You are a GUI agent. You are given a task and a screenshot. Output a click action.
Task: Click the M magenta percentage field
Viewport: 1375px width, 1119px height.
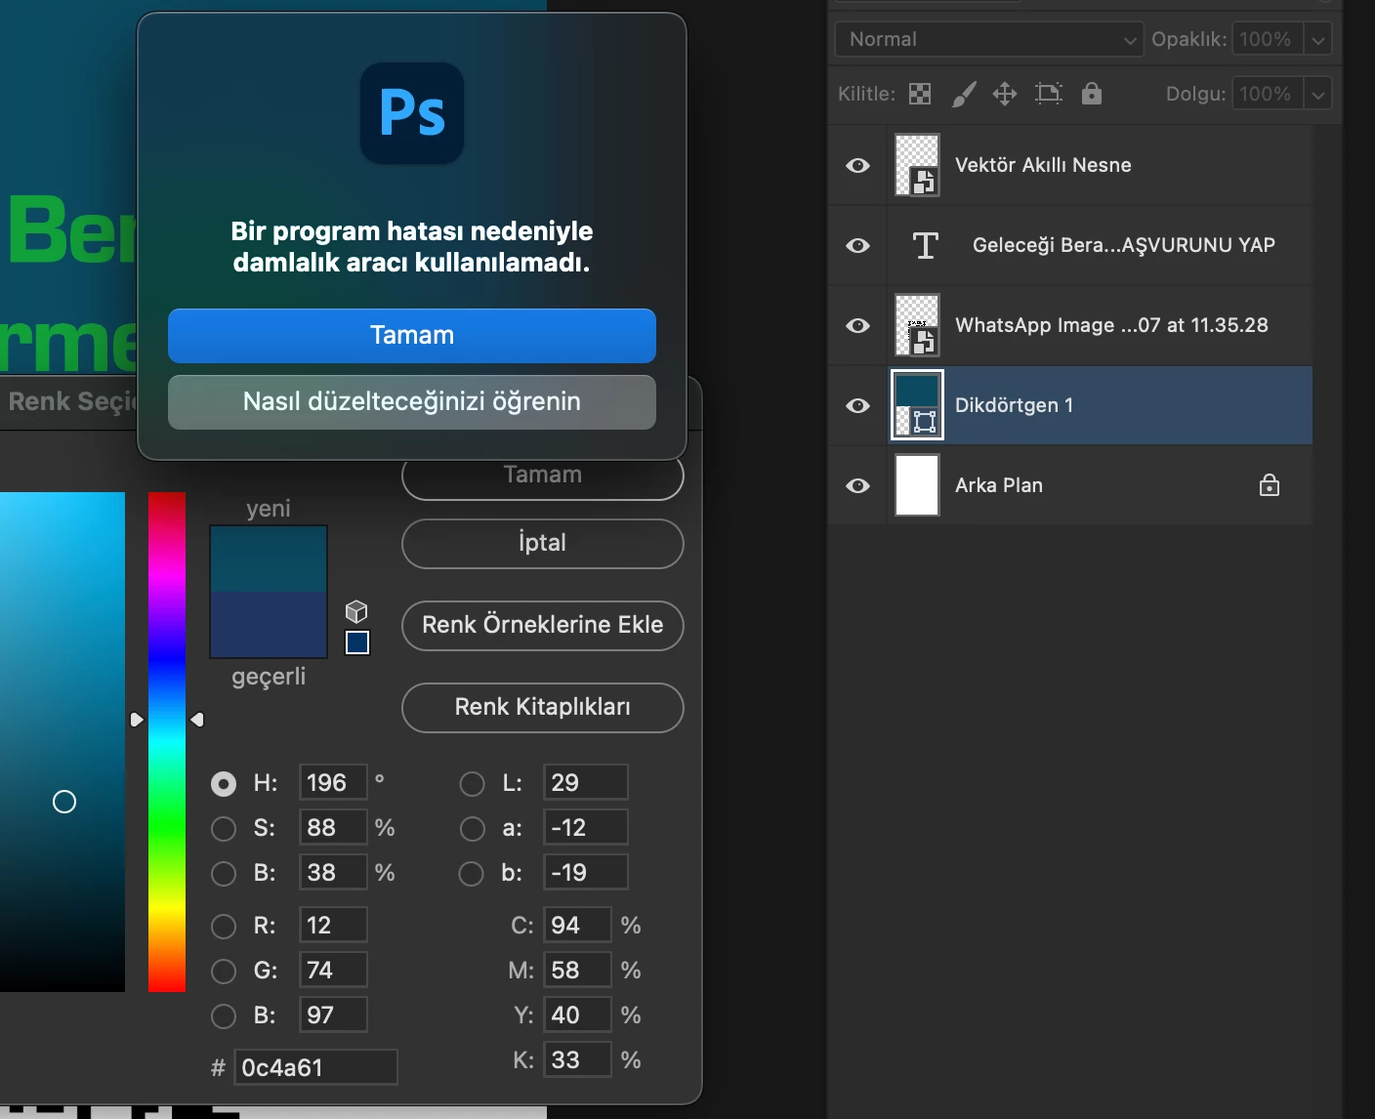(x=577, y=971)
